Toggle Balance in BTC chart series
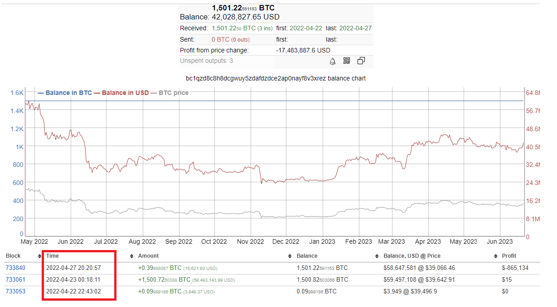557x307 pixels. [68, 93]
